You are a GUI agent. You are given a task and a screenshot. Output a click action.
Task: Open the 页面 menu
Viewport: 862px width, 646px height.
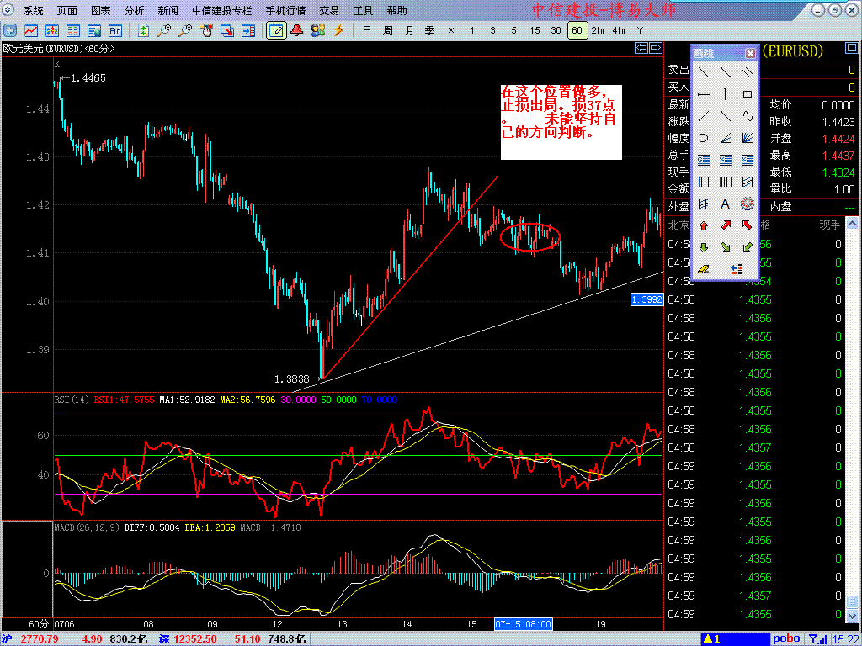click(67, 10)
